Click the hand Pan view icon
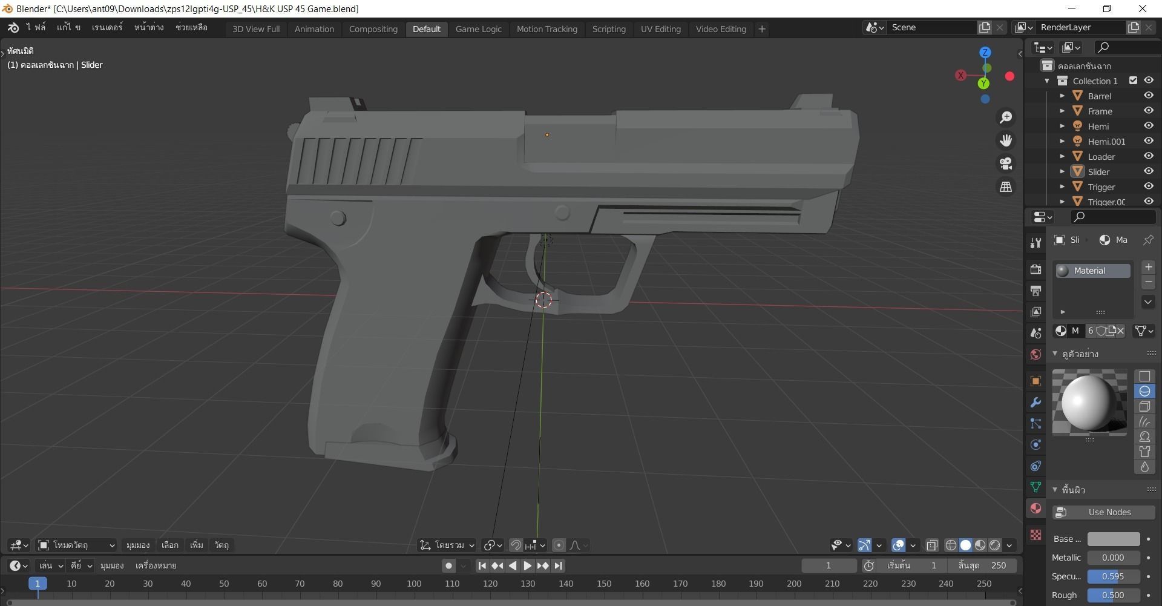 [1006, 140]
